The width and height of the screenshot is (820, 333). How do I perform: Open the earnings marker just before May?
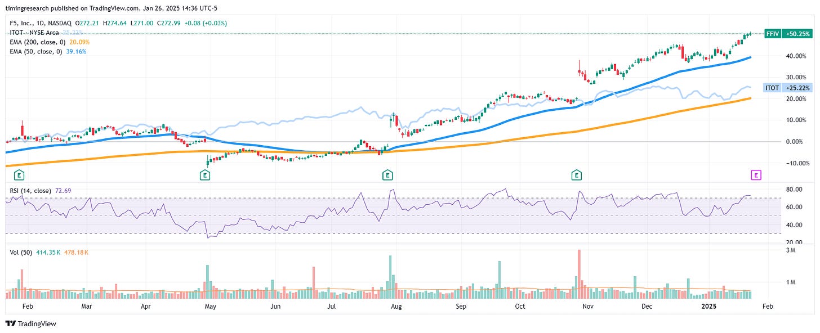pyautogui.click(x=205, y=175)
